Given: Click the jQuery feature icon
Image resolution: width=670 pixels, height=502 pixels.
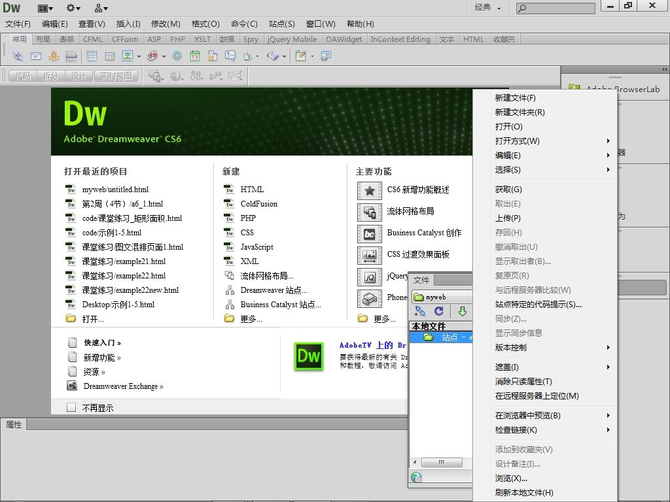Looking at the screenshot, I should click(370, 277).
